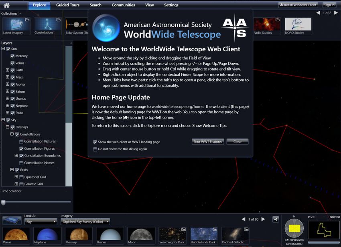Go to next collections page arrow

tap(336, 13)
